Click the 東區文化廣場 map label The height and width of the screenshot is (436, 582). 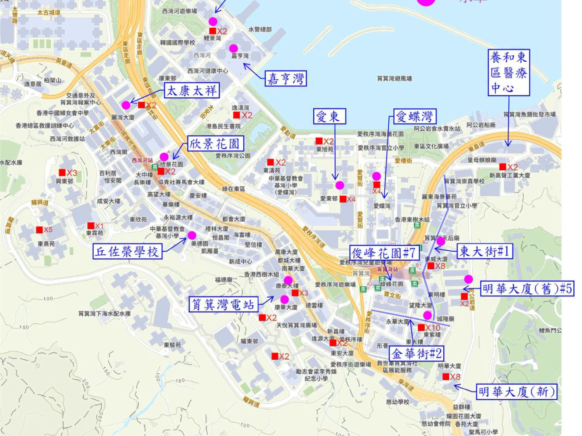pyautogui.click(x=431, y=146)
